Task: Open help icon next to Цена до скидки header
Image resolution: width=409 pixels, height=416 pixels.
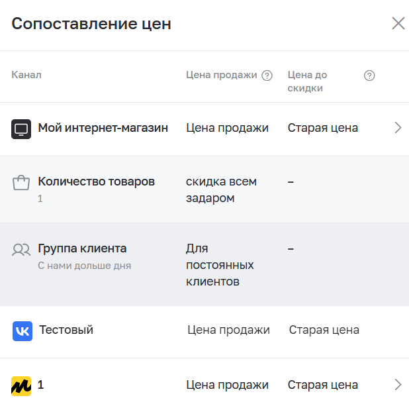Action: [x=369, y=76]
